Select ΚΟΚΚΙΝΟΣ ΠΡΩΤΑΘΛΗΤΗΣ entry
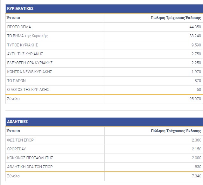This screenshot has height=185, width=203. click(30, 158)
